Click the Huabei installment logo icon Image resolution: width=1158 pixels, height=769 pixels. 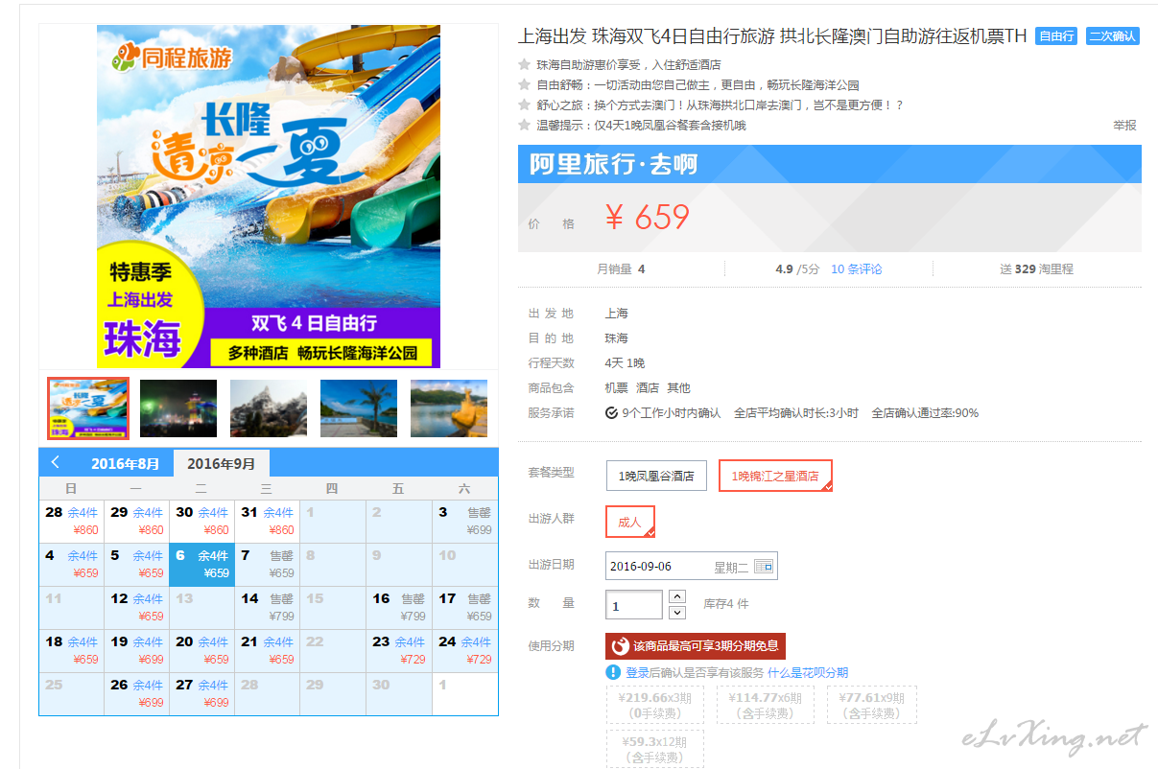click(x=620, y=646)
